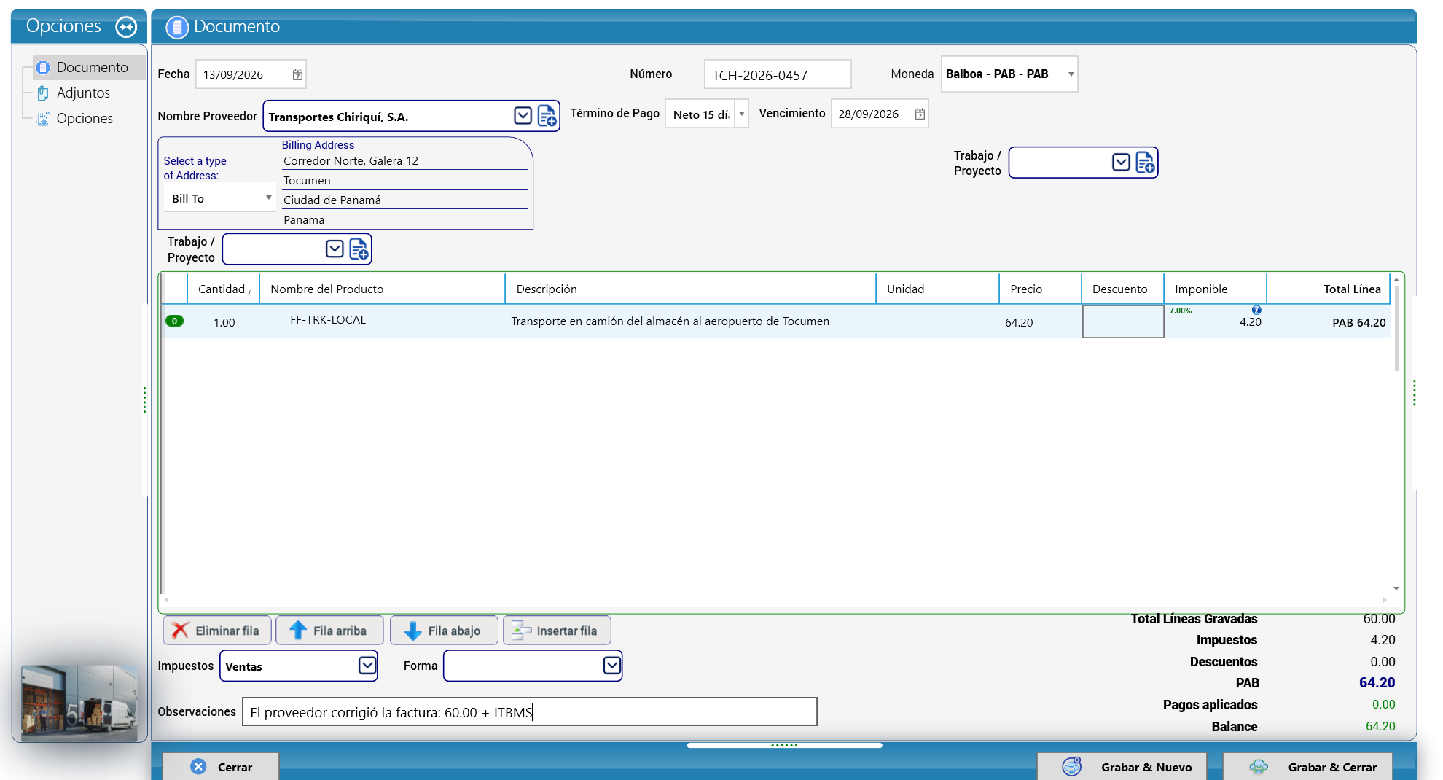The image size is (1443, 780).
Task: Click the warehouse thumbnail image
Action: pos(79,703)
